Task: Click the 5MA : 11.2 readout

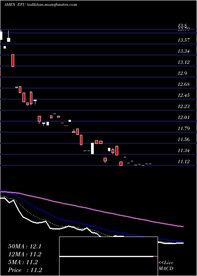Action: pos(23,262)
